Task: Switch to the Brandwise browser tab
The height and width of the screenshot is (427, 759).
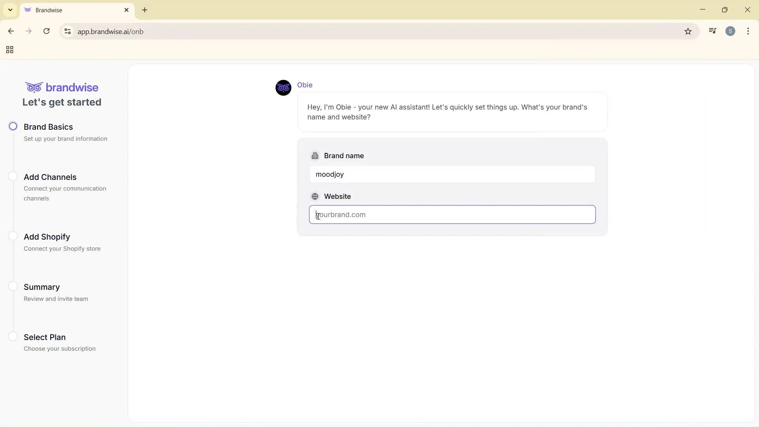Action: 63,10
